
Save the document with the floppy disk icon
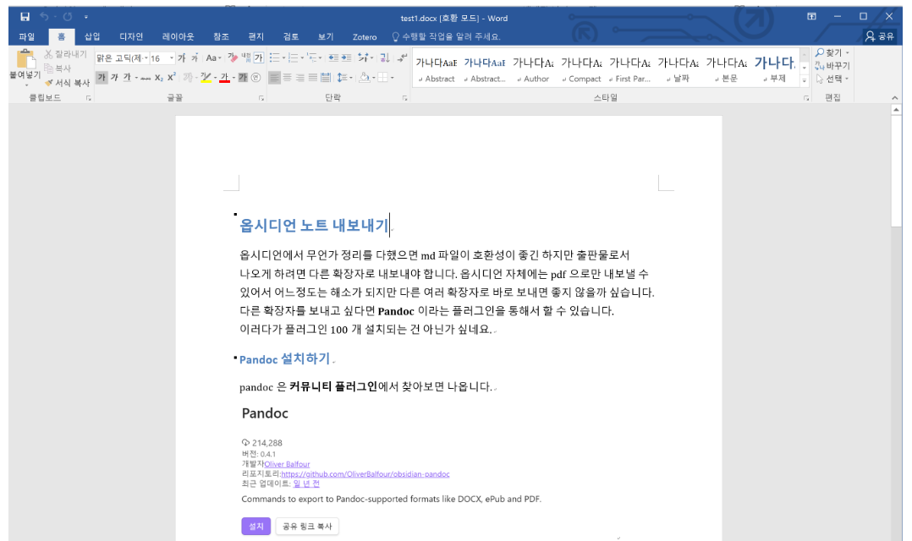[25, 17]
